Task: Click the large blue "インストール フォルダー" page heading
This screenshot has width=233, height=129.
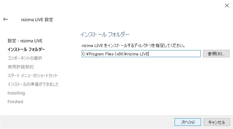Action: click(x=104, y=34)
